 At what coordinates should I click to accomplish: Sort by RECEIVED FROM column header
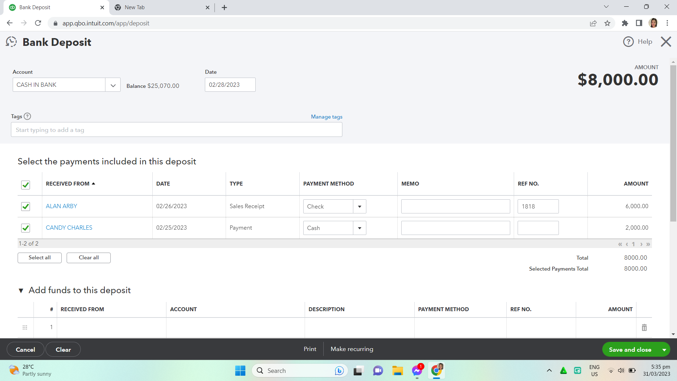tap(71, 184)
